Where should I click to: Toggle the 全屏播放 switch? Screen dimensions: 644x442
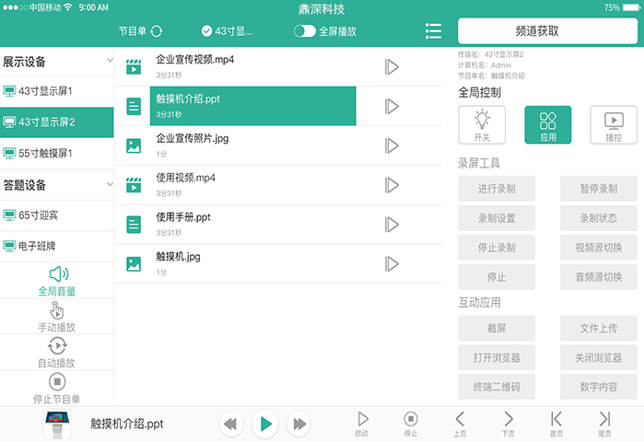click(x=304, y=31)
